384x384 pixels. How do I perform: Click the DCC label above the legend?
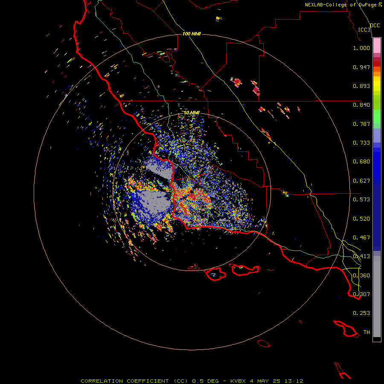click(x=375, y=26)
